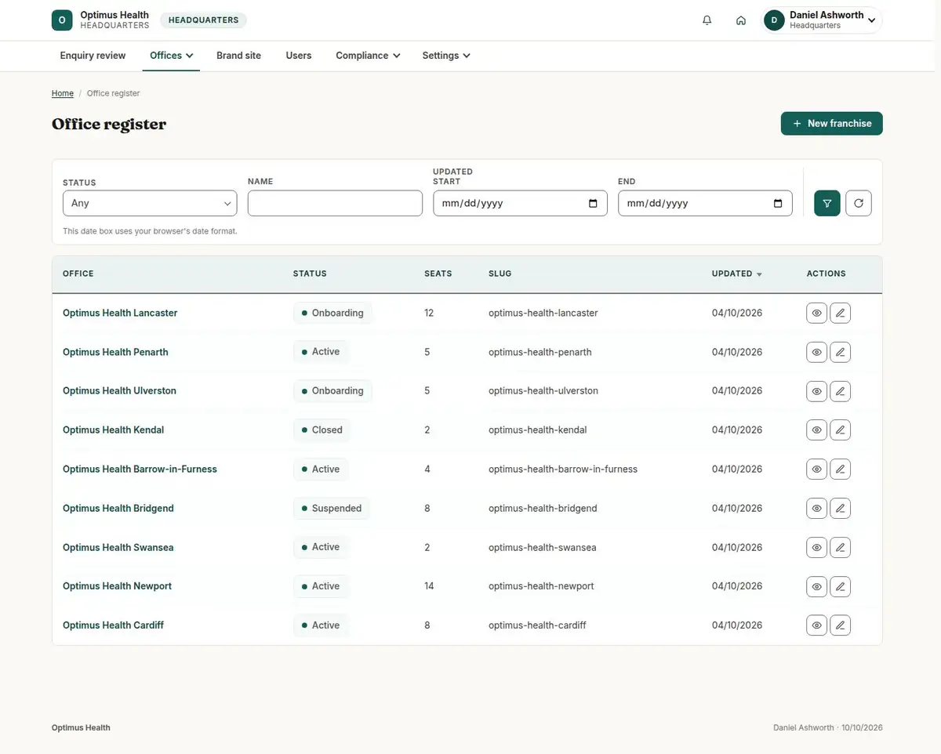
Task: Click the home icon in header
Action: tap(741, 20)
